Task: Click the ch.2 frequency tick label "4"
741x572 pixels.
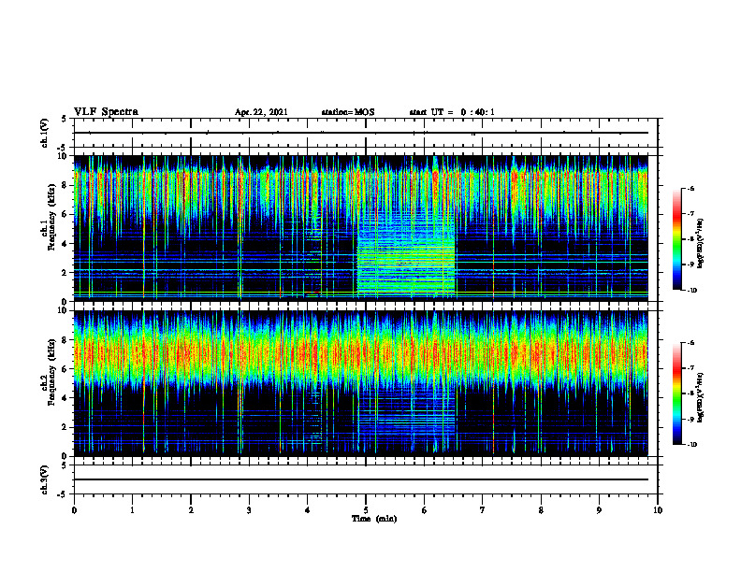Action: coord(65,398)
